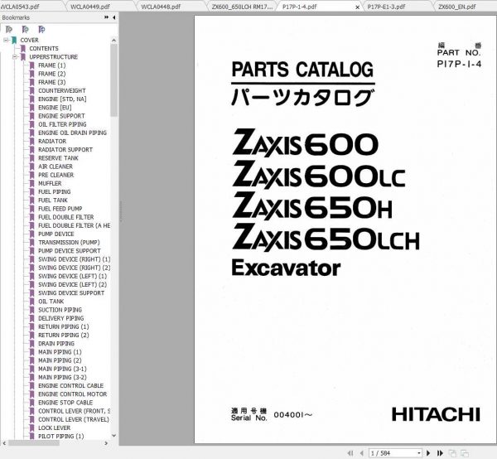Click bookmarks horizontal scroll right arrow
497x459 pixels.
click(x=106, y=443)
